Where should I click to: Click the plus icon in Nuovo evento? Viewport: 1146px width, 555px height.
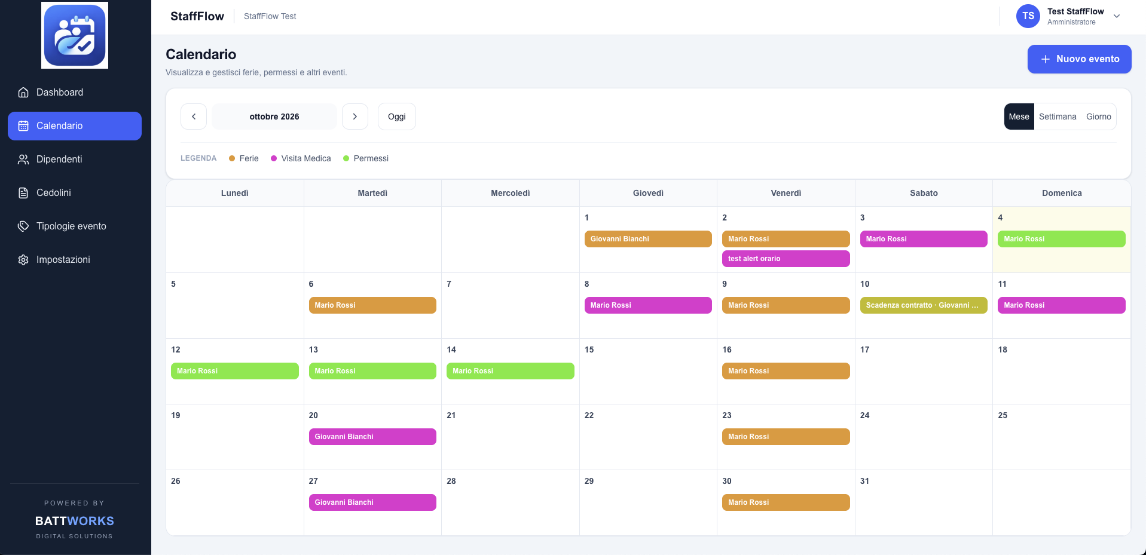point(1046,59)
